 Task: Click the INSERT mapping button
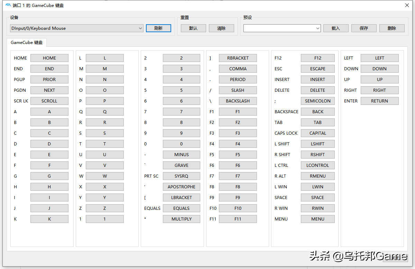click(x=318, y=80)
